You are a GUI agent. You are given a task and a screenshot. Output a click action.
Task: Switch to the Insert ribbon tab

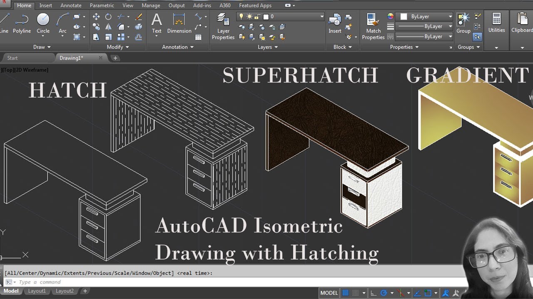coord(46,5)
